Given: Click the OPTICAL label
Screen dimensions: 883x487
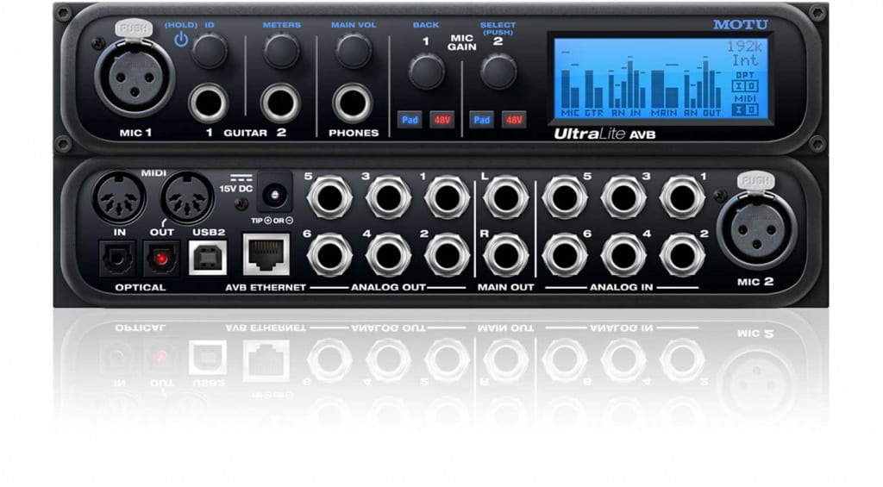Looking at the screenshot, I should tap(141, 287).
